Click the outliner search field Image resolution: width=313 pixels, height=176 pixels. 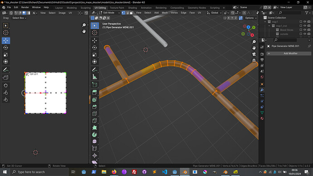click(289, 13)
